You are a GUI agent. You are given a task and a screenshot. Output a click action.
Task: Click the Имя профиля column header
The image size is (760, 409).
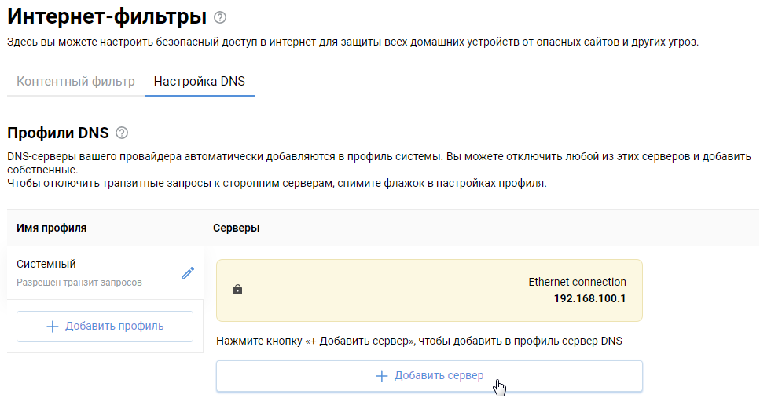pyautogui.click(x=51, y=228)
